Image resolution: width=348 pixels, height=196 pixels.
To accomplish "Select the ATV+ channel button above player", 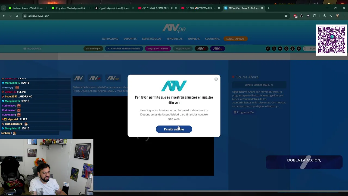I will click(x=95, y=78).
